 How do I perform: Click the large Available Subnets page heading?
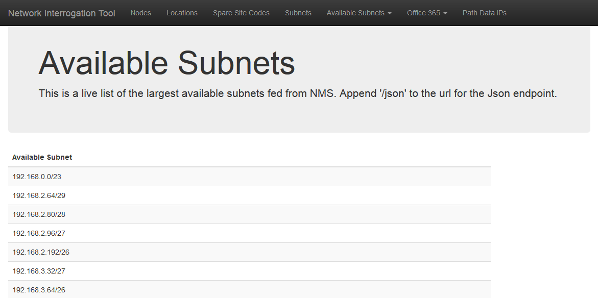pos(166,63)
